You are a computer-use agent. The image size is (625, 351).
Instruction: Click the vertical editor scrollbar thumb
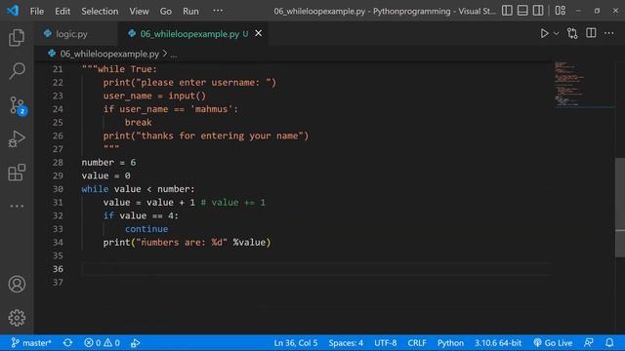(620, 208)
